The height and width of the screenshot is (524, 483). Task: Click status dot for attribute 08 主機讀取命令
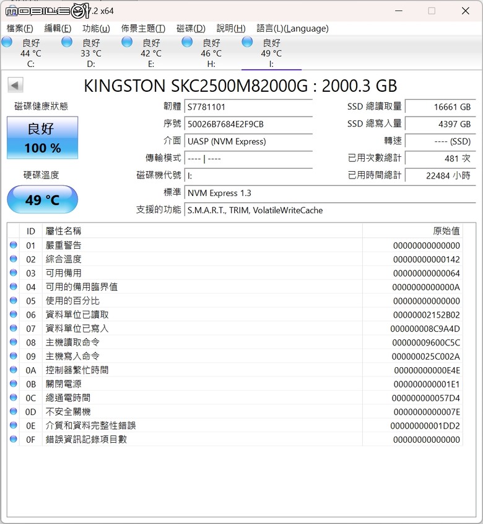tap(14, 342)
